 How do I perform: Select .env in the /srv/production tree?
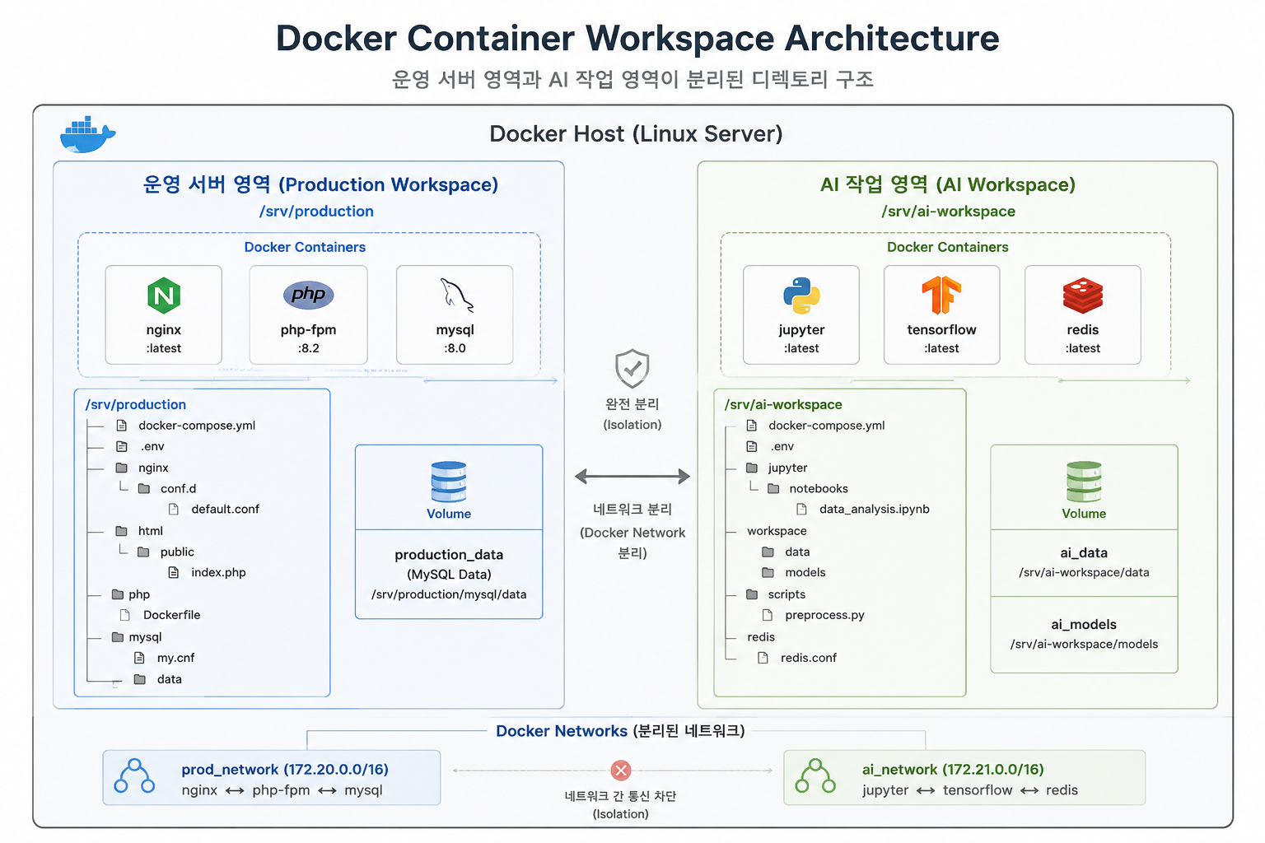[152, 446]
